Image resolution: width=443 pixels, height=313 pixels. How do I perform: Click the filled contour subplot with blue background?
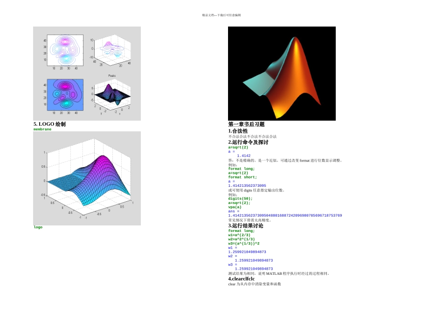(x=65, y=95)
